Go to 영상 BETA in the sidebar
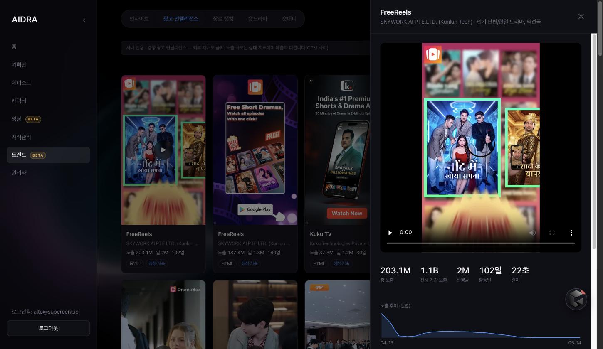Image resolution: width=603 pixels, height=349 pixels. 48,119
